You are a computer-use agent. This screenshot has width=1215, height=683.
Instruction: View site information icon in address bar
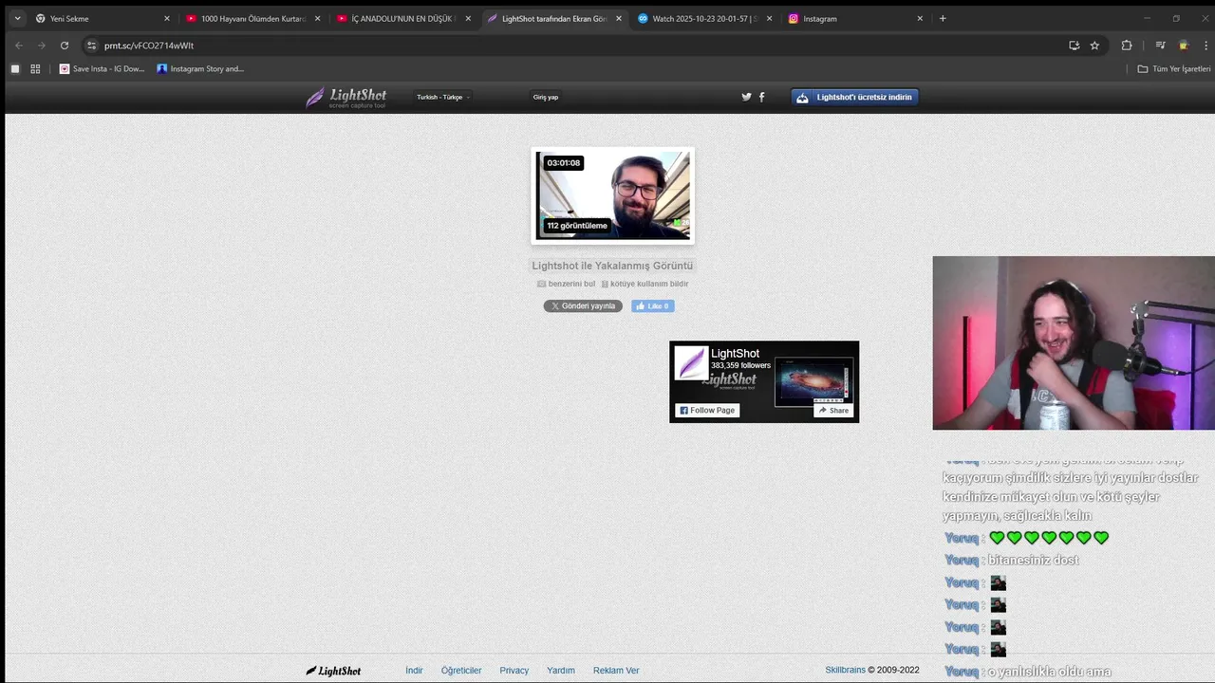91,45
